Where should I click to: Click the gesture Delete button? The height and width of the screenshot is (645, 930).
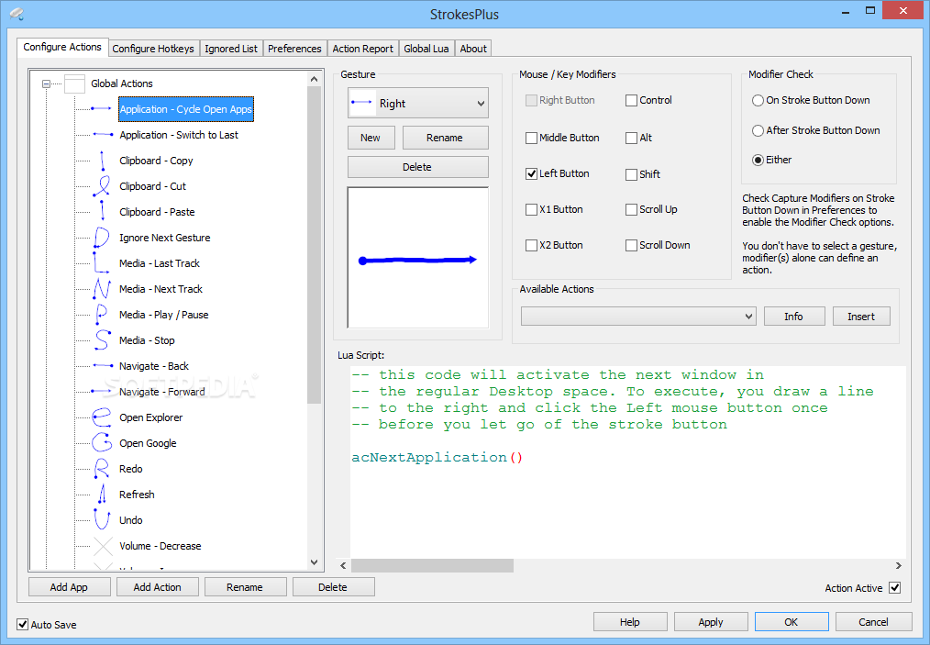pos(417,167)
